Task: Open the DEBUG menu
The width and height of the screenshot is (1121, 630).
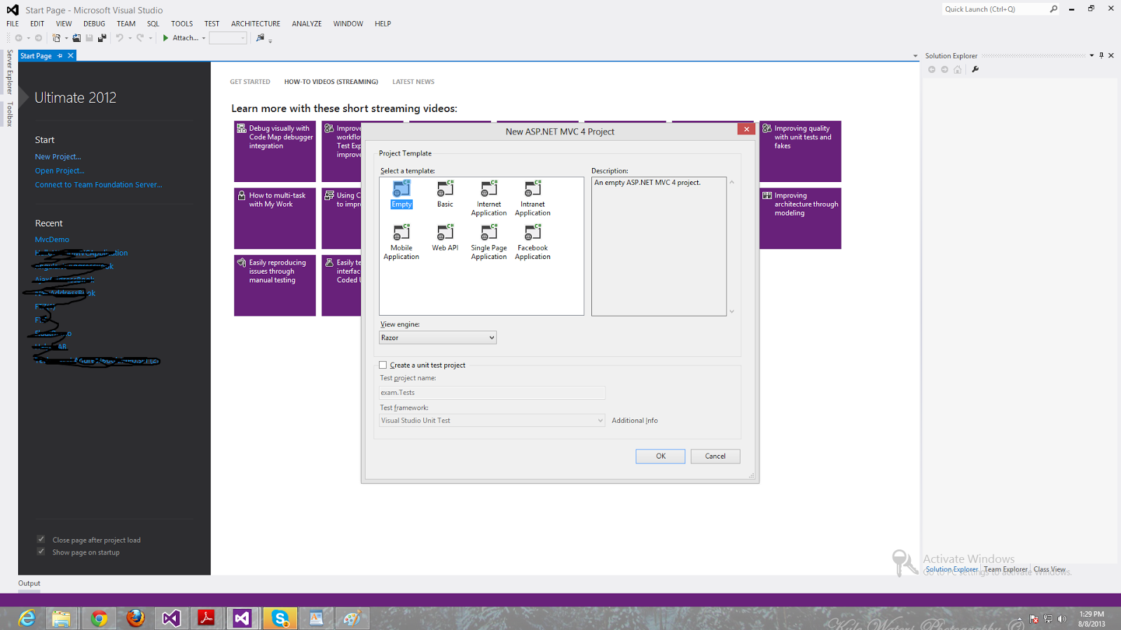Action: pos(94,24)
